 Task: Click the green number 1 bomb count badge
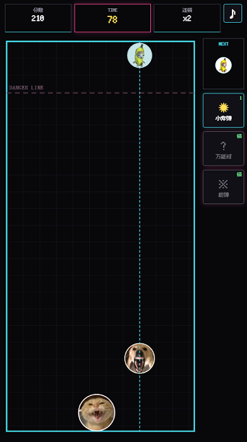point(241,98)
